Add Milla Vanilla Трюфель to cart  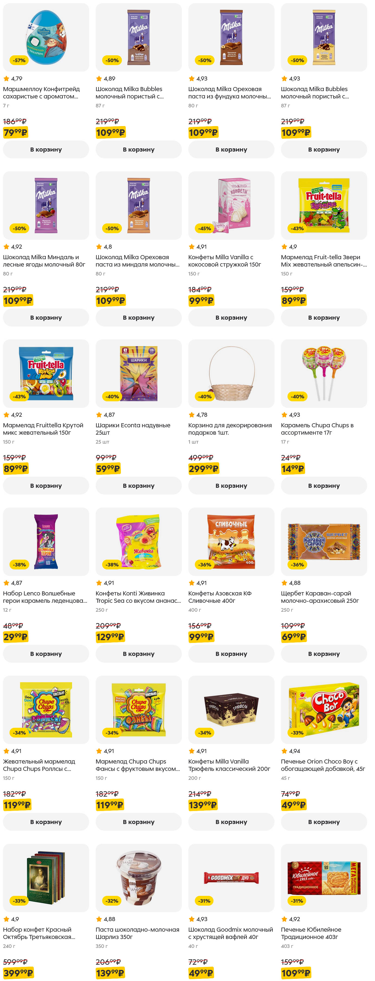pyautogui.click(x=231, y=822)
